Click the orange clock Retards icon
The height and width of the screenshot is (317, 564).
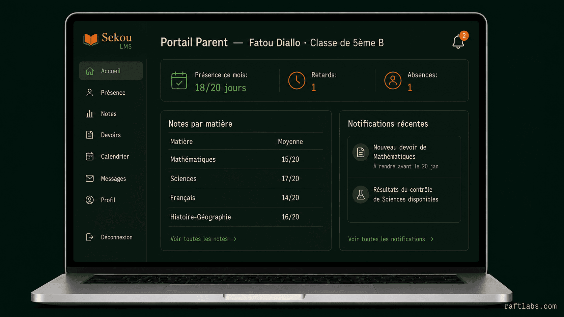297,81
